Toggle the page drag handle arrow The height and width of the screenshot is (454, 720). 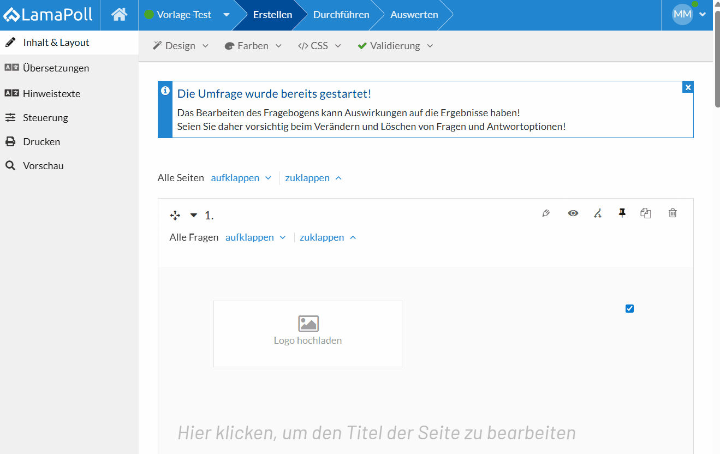pyautogui.click(x=193, y=215)
